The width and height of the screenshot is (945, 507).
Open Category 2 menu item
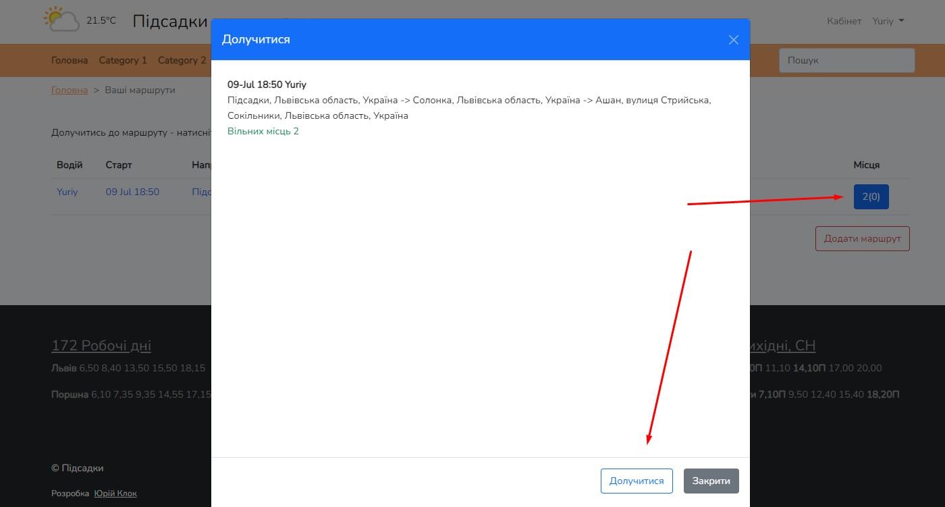pos(182,60)
